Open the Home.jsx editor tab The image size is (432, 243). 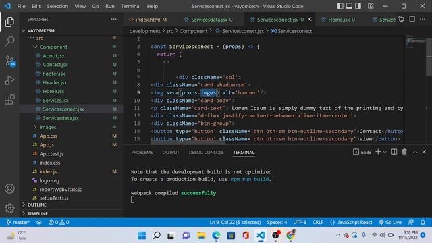tap(339, 20)
